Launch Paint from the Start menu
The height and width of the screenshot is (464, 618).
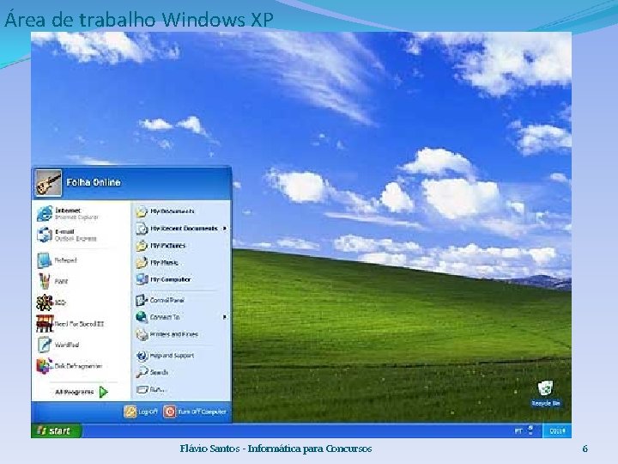coord(53,281)
